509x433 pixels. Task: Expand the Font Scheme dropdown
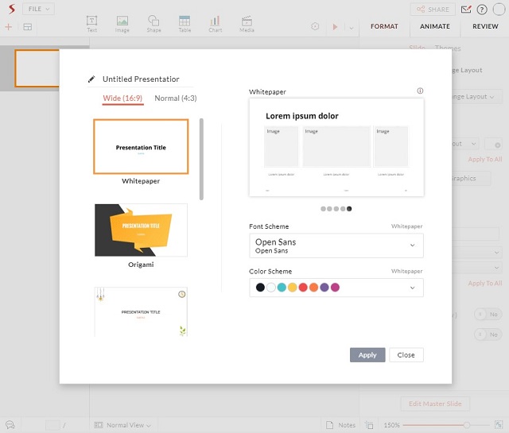[x=412, y=245]
